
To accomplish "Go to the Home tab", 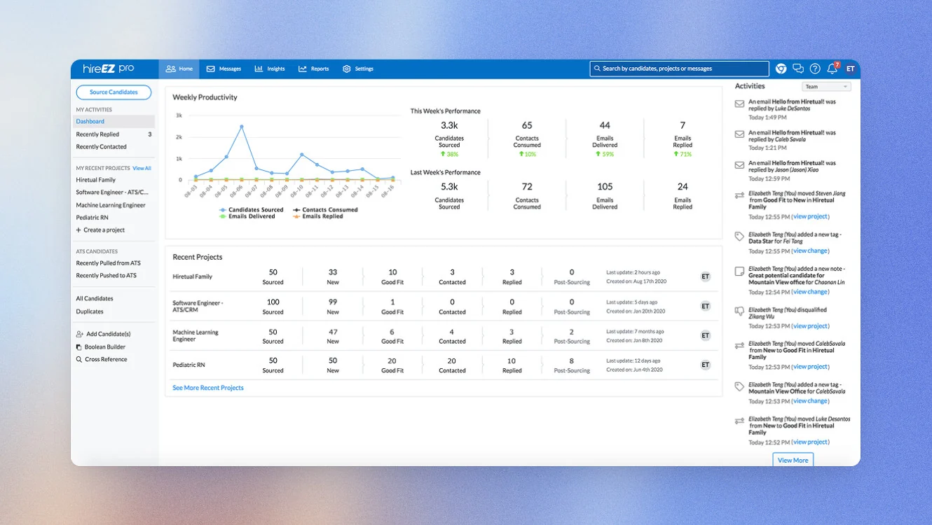I will pyautogui.click(x=179, y=69).
